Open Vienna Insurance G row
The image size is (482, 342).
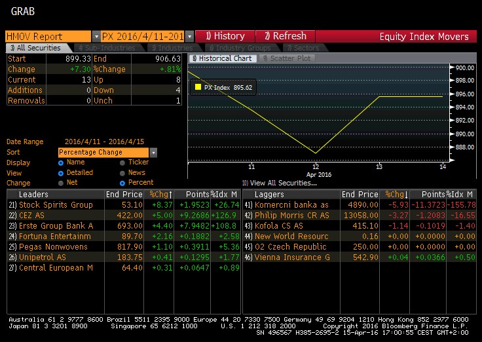(360, 257)
